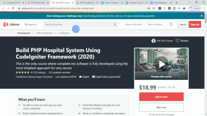Go to Web Development breadcrumb
Screen dimensions: 207x116
pos(45,33)
